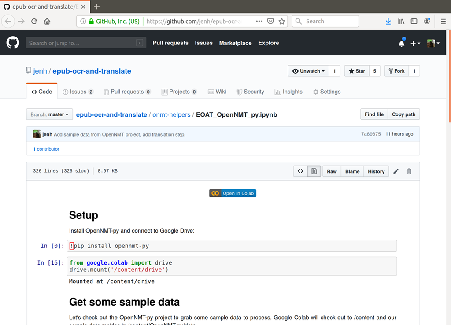
Task: Delete this file with the trash icon
Action: (x=409, y=171)
